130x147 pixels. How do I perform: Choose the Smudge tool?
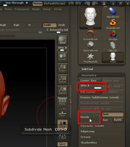tap(113, 35)
